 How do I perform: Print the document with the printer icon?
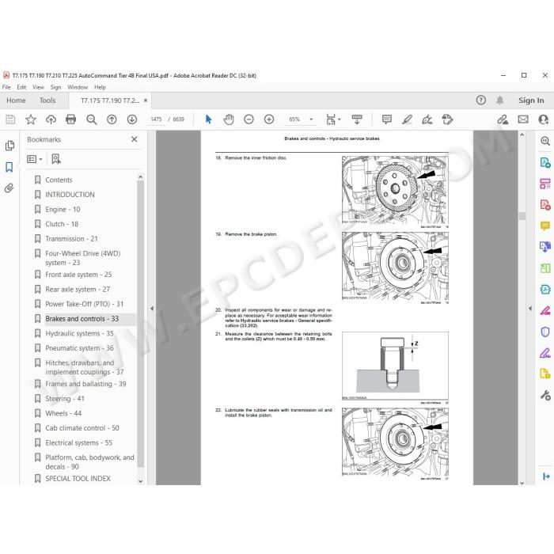tap(71, 120)
